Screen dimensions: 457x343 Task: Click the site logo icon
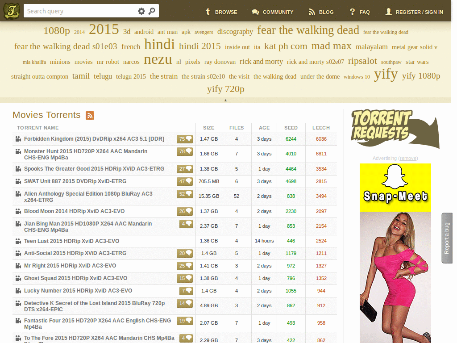pos(11,11)
